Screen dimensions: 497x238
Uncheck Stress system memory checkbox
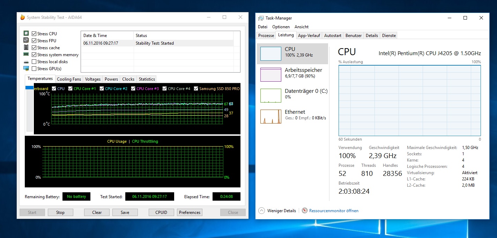[34, 55]
